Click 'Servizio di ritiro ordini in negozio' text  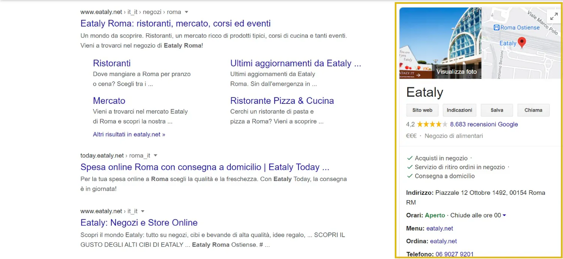(460, 167)
